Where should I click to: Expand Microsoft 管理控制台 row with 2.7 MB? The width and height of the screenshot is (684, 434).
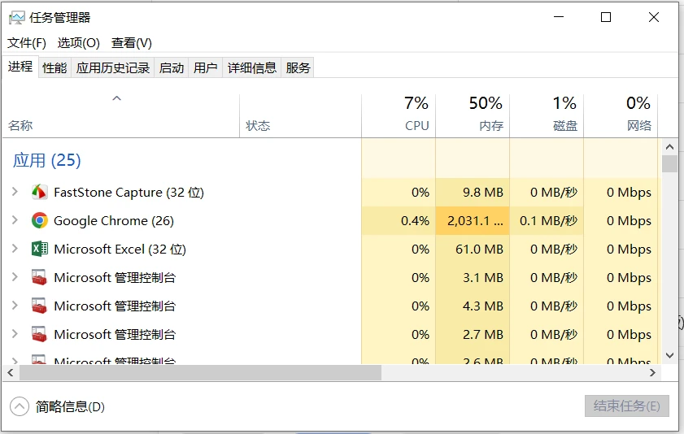tap(15, 334)
